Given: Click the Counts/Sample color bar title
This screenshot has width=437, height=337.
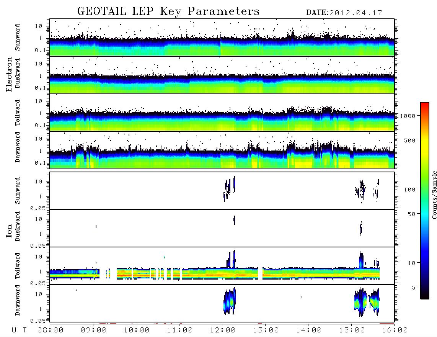Looking at the screenshot, I should 434,195.
